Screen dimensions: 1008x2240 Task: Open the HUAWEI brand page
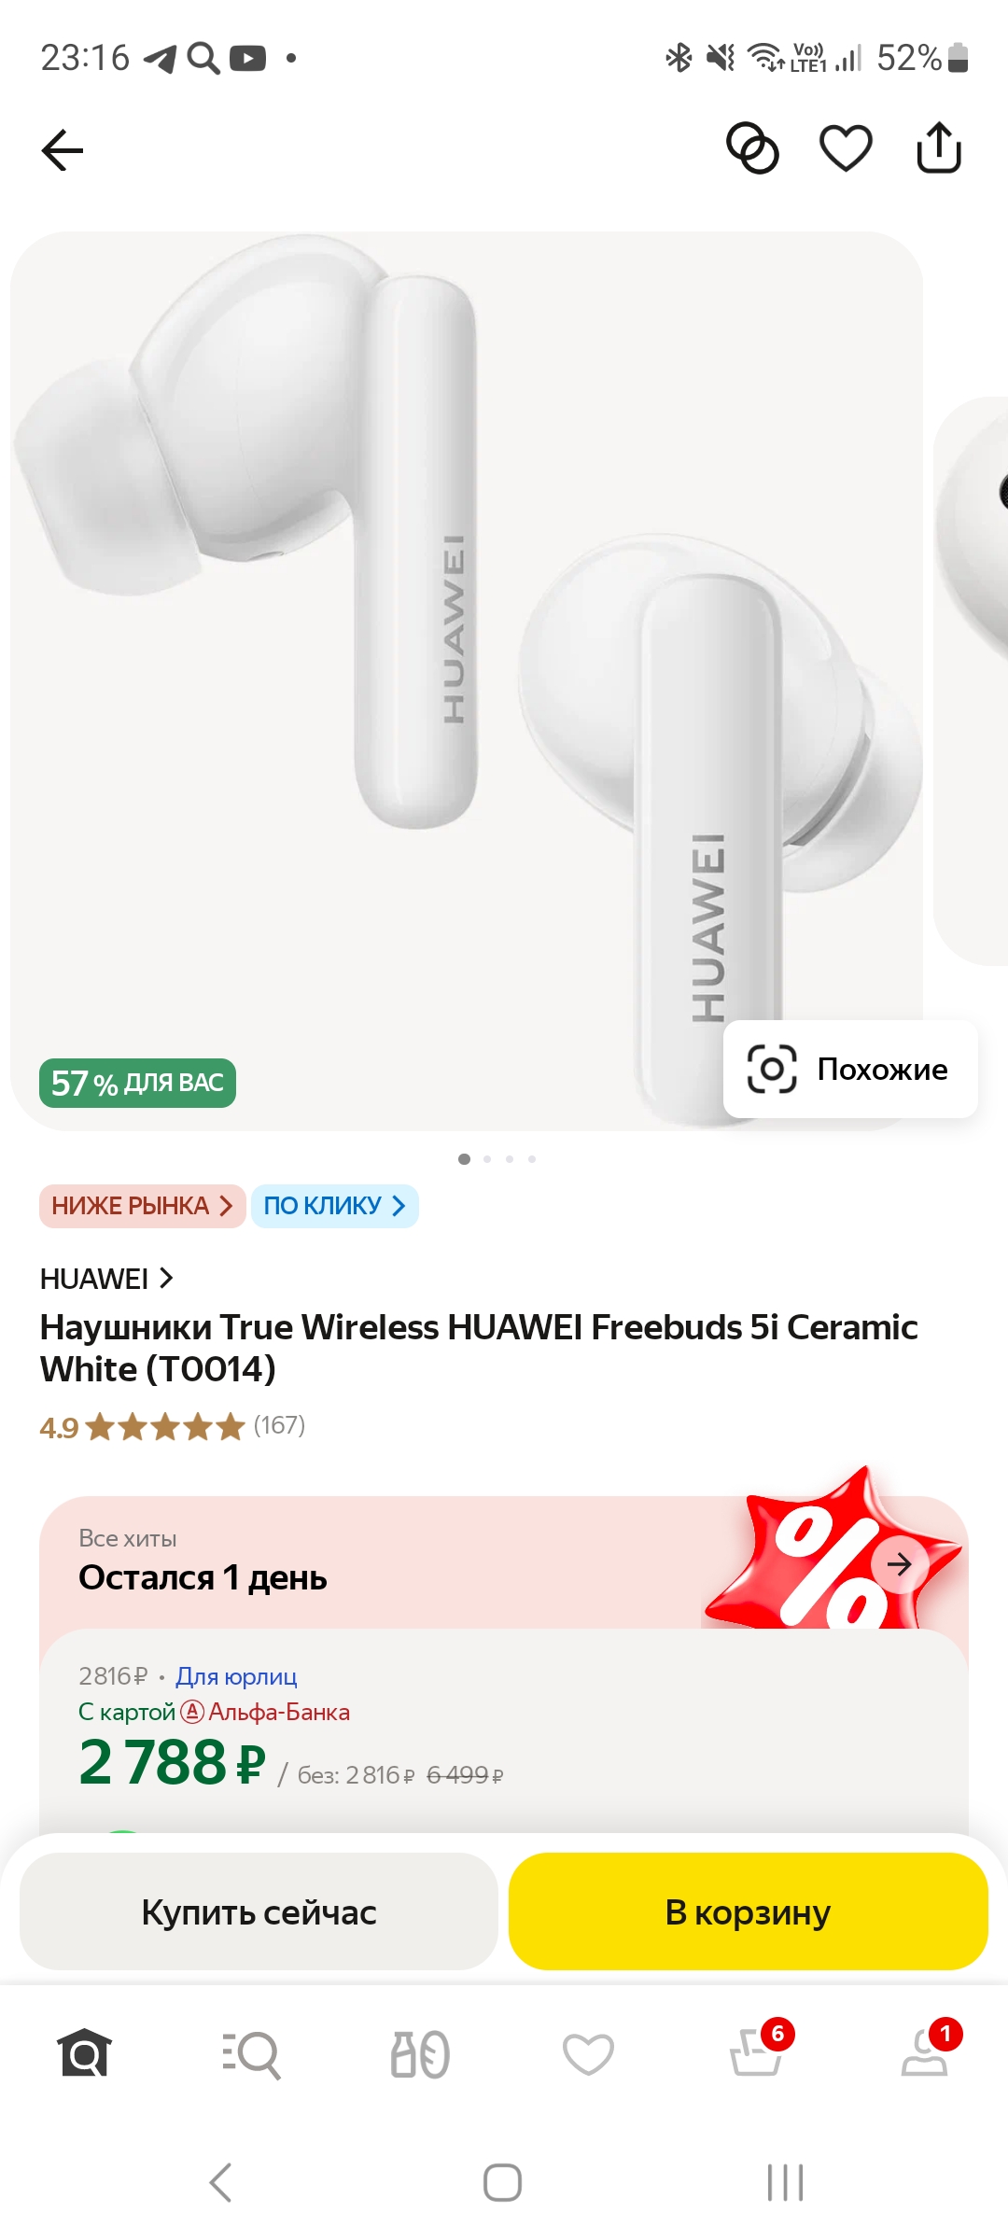[106, 1279]
